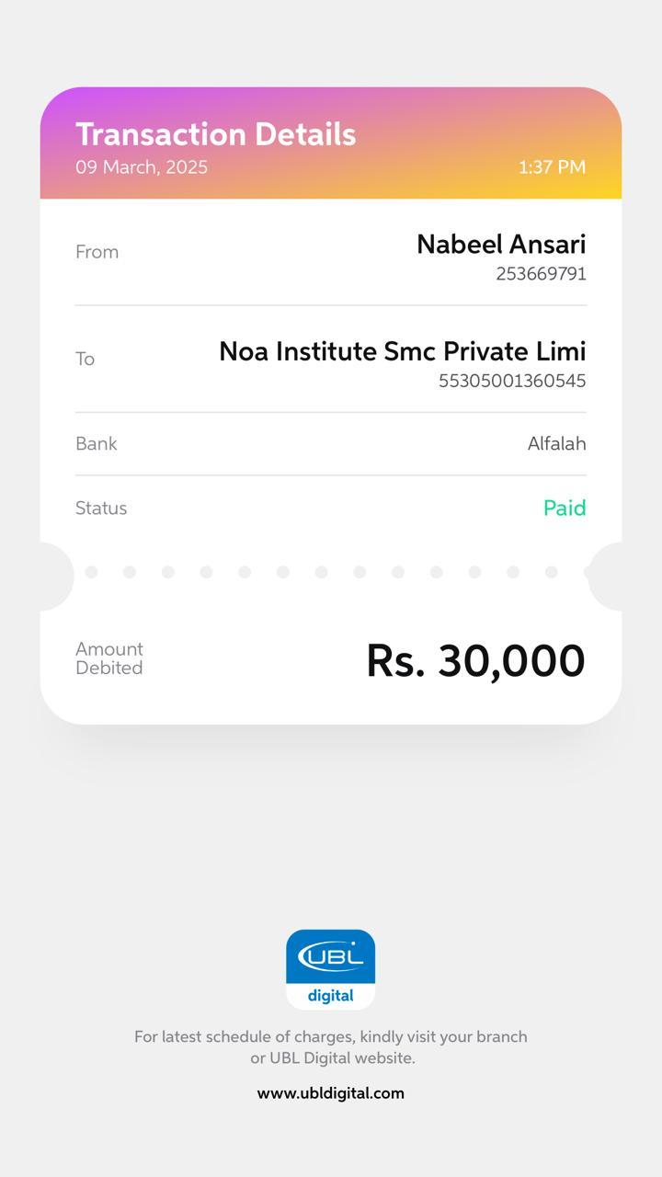Click the From field label
The width and height of the screenshot is (662, 1177).
point(97,252)
